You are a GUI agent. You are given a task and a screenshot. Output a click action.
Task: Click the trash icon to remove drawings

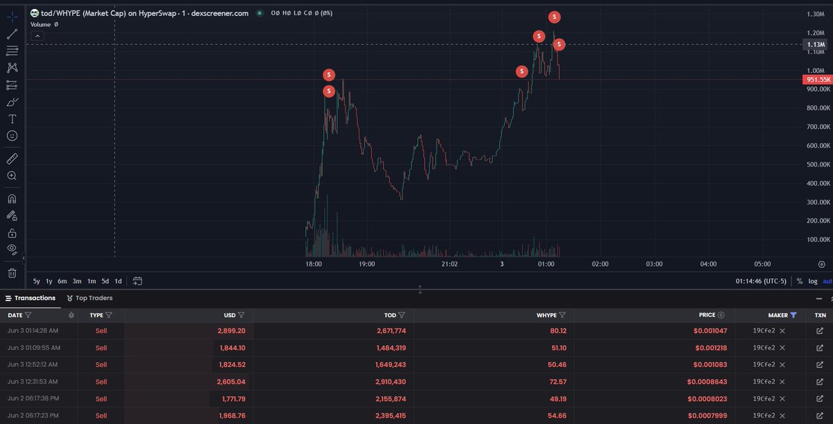point(12,273)
